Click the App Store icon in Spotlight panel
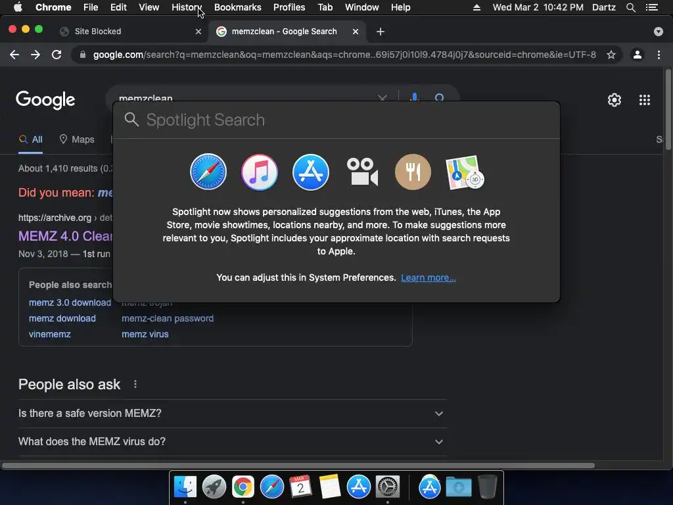Image resolution: width=673 pixels, height=505 pixels. point(311,172)
